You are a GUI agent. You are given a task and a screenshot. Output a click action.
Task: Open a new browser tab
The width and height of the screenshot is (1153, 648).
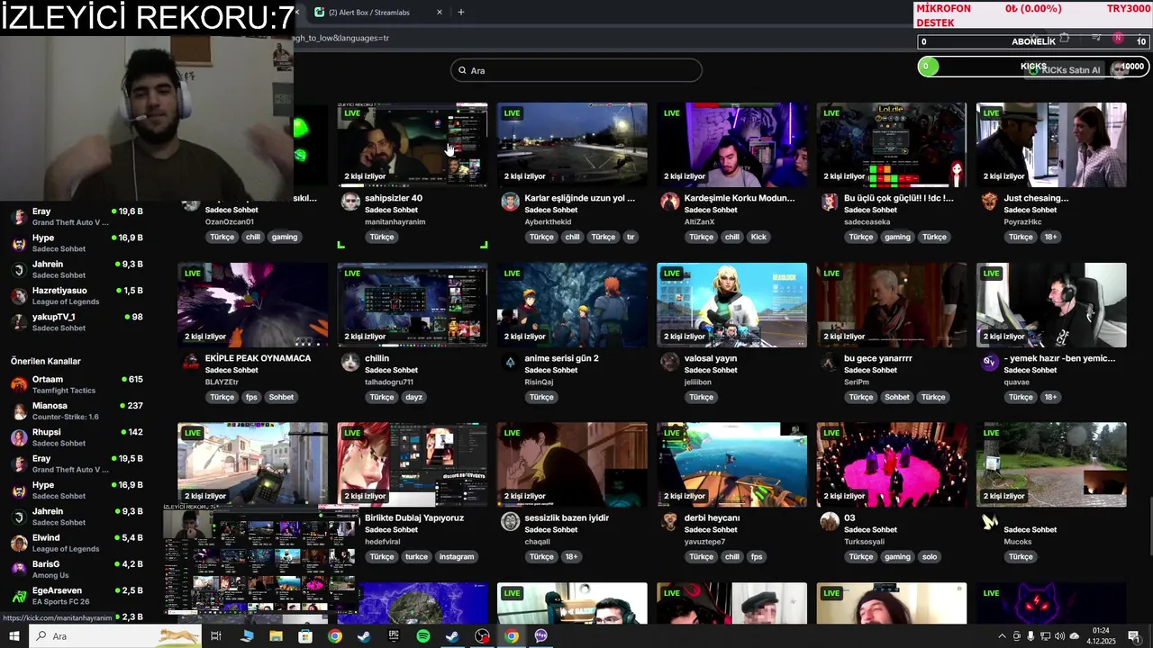coord(461,13)
